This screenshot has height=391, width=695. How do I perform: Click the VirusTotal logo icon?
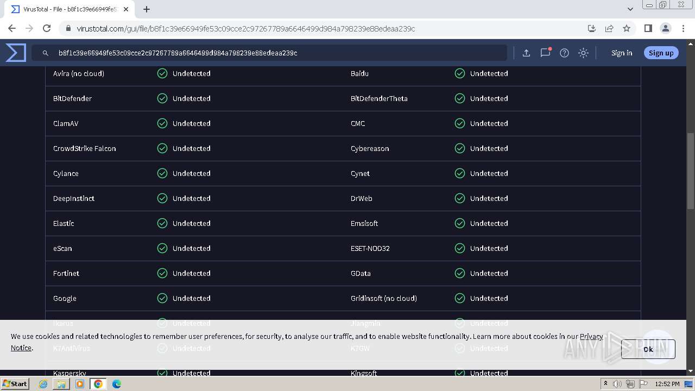(16, 53)
